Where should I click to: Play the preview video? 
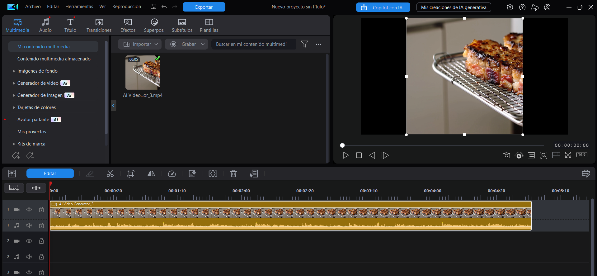tap(346, 155)
